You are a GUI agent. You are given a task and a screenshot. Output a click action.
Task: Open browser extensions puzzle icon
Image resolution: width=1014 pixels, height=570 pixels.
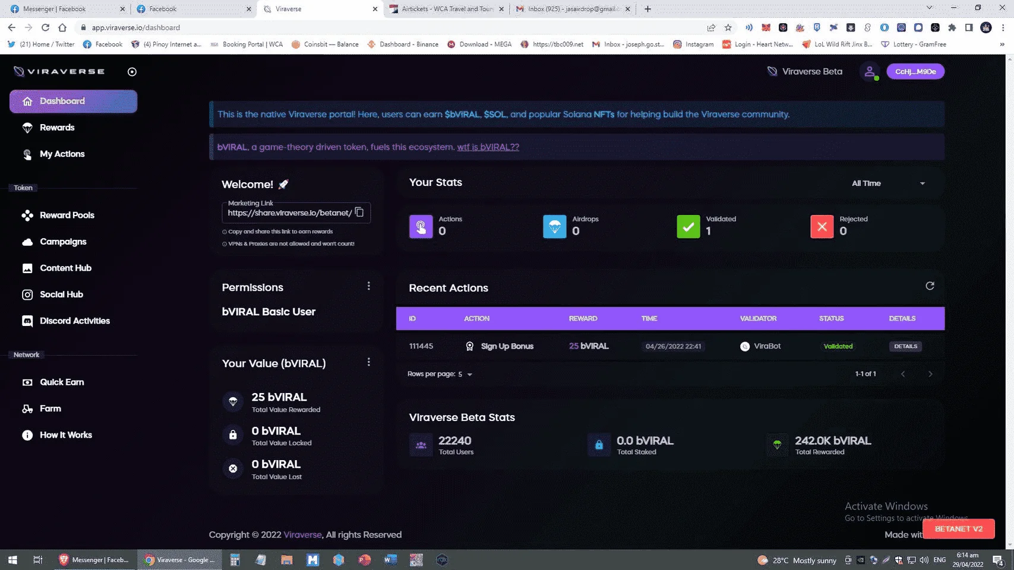(x=952, y=28)
